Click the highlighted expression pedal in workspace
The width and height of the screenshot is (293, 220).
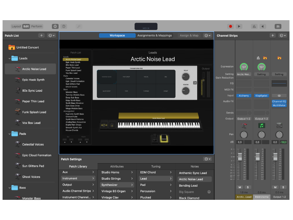[164, 139]
